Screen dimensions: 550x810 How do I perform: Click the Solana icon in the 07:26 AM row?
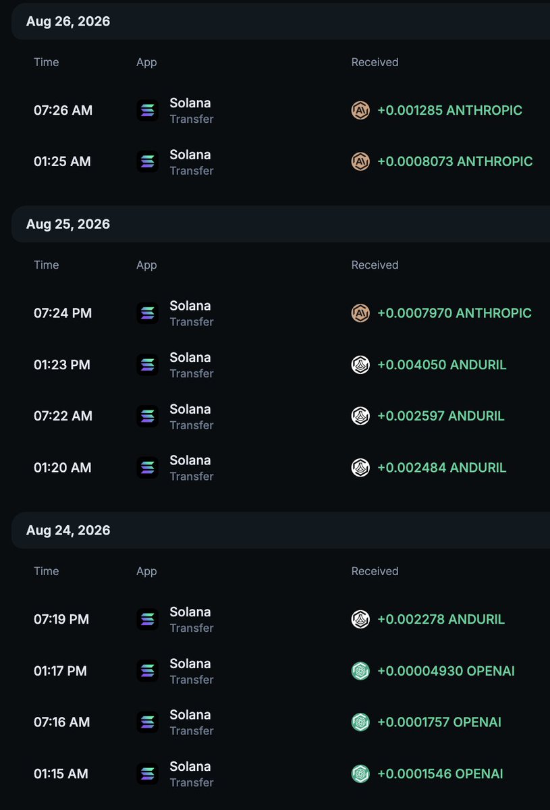coord(147,110)
